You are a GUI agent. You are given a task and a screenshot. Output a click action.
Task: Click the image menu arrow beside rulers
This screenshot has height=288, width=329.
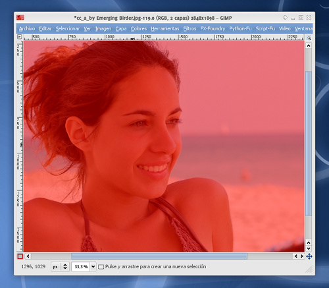[x=20, y=37]
